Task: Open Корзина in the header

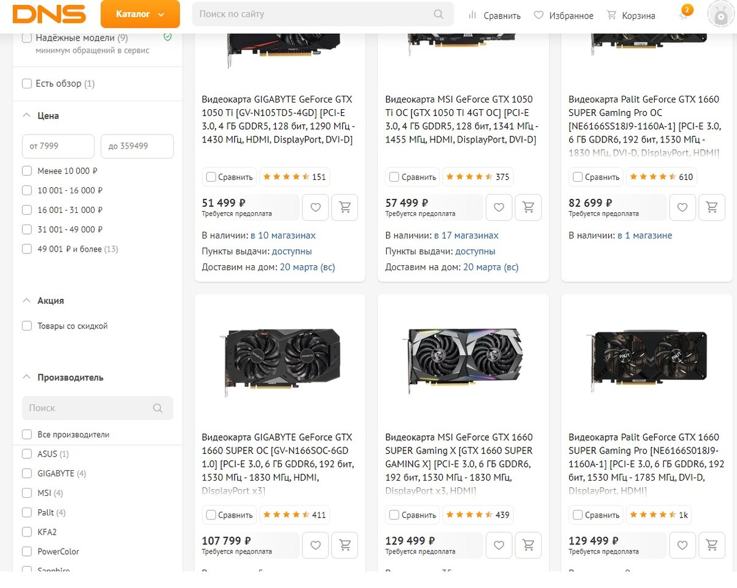Action: click(631, 15)
